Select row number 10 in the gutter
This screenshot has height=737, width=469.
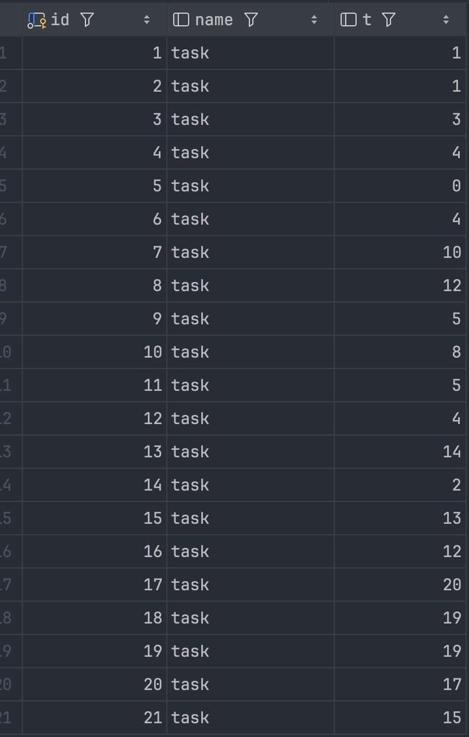7,352
